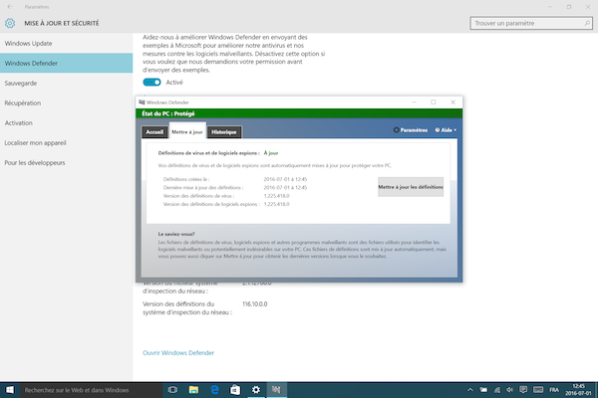Click the À jour status text
The height and width of the screenshot is (398, 598).
point(271,153)
